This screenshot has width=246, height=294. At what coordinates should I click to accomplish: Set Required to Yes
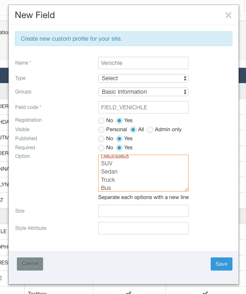[x=119, y=148]
